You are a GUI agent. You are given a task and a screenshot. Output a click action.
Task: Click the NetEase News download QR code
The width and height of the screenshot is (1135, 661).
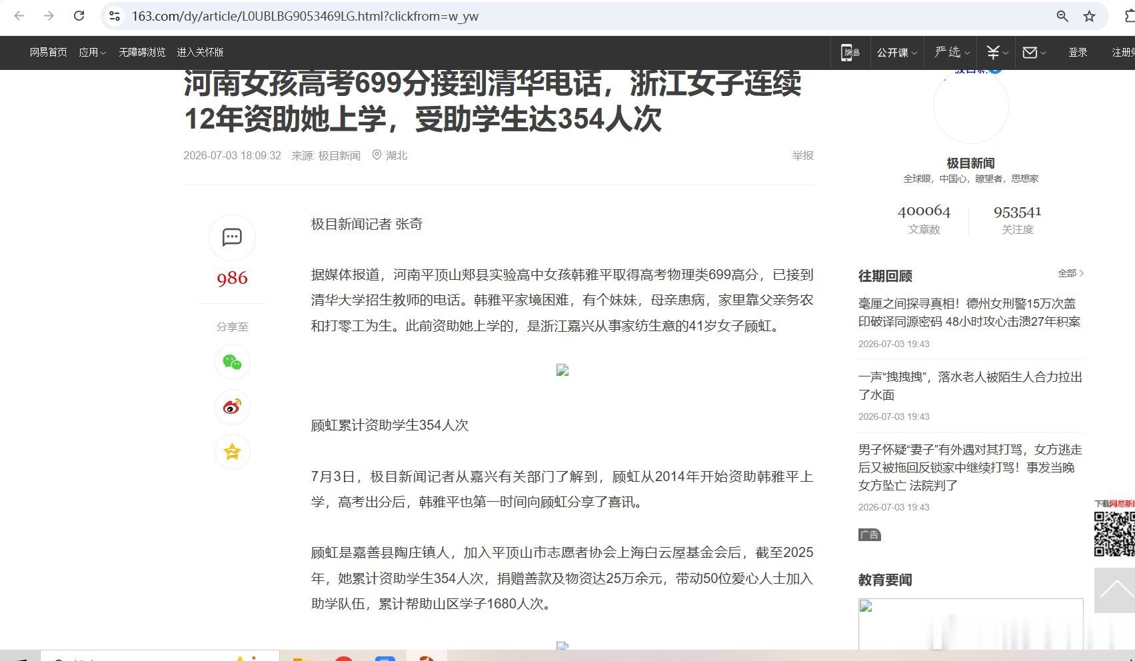[x=1115, y=534]
